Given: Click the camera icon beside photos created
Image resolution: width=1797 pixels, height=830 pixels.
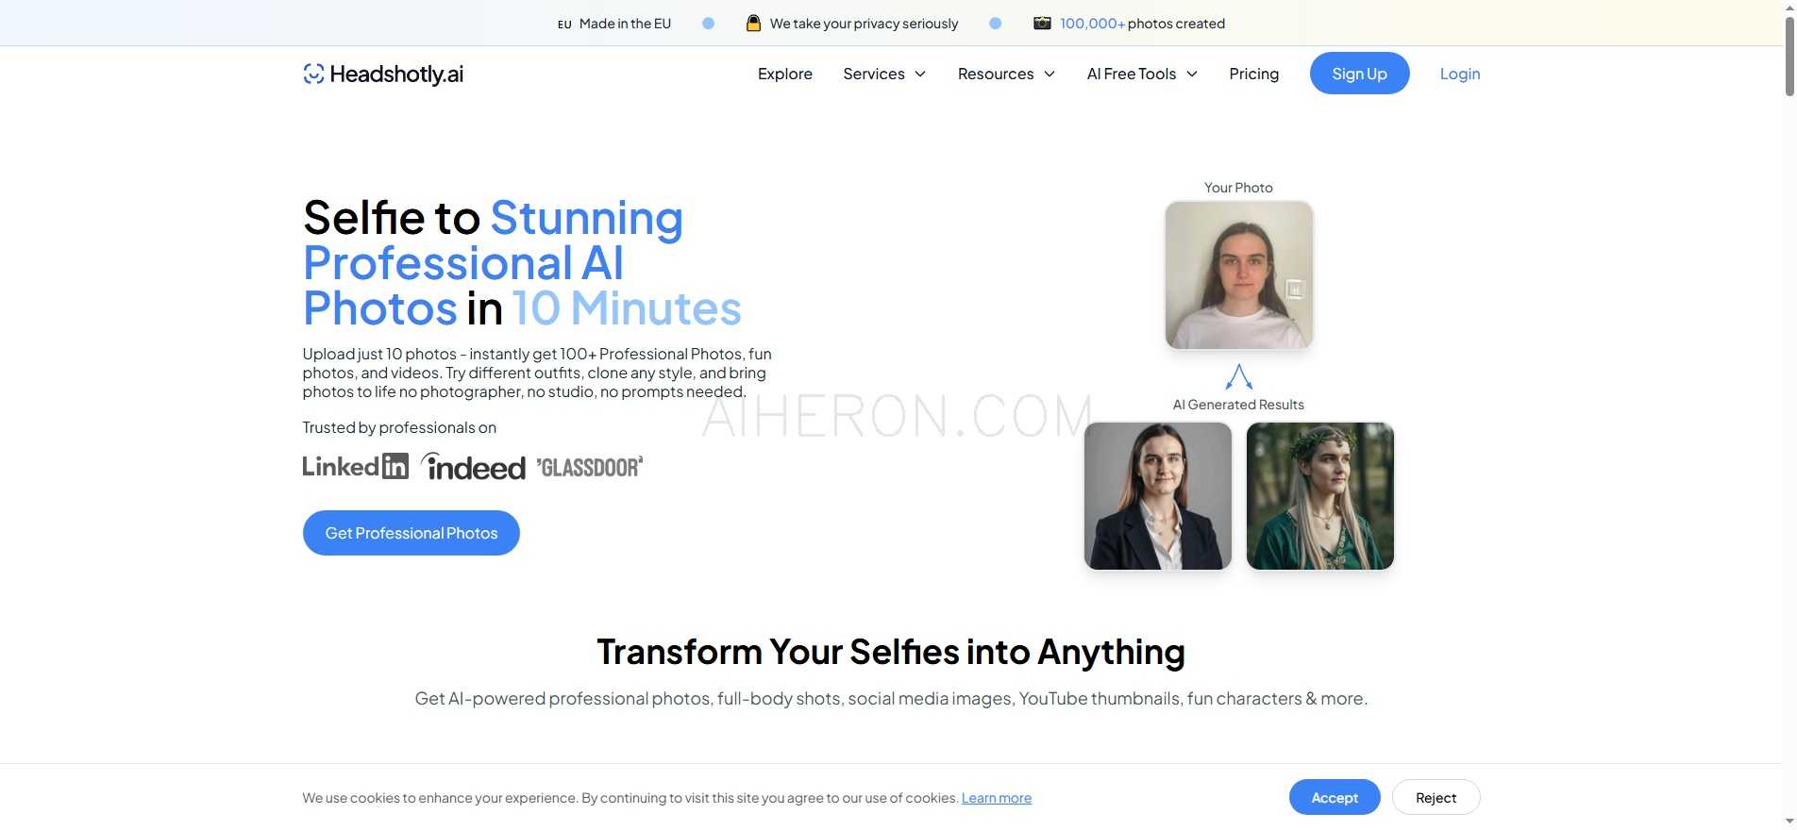Looking at the screenshot, I should tap(1042, 23).
